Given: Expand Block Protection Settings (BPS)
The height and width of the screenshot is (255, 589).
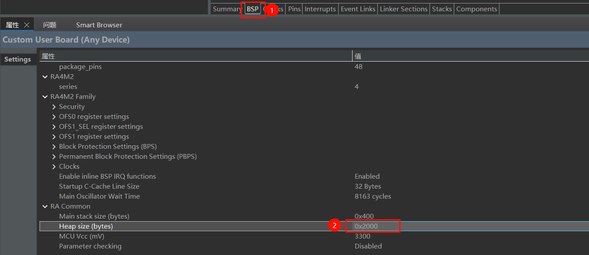Looking at the screenshot, I should [x=53, y=147].
